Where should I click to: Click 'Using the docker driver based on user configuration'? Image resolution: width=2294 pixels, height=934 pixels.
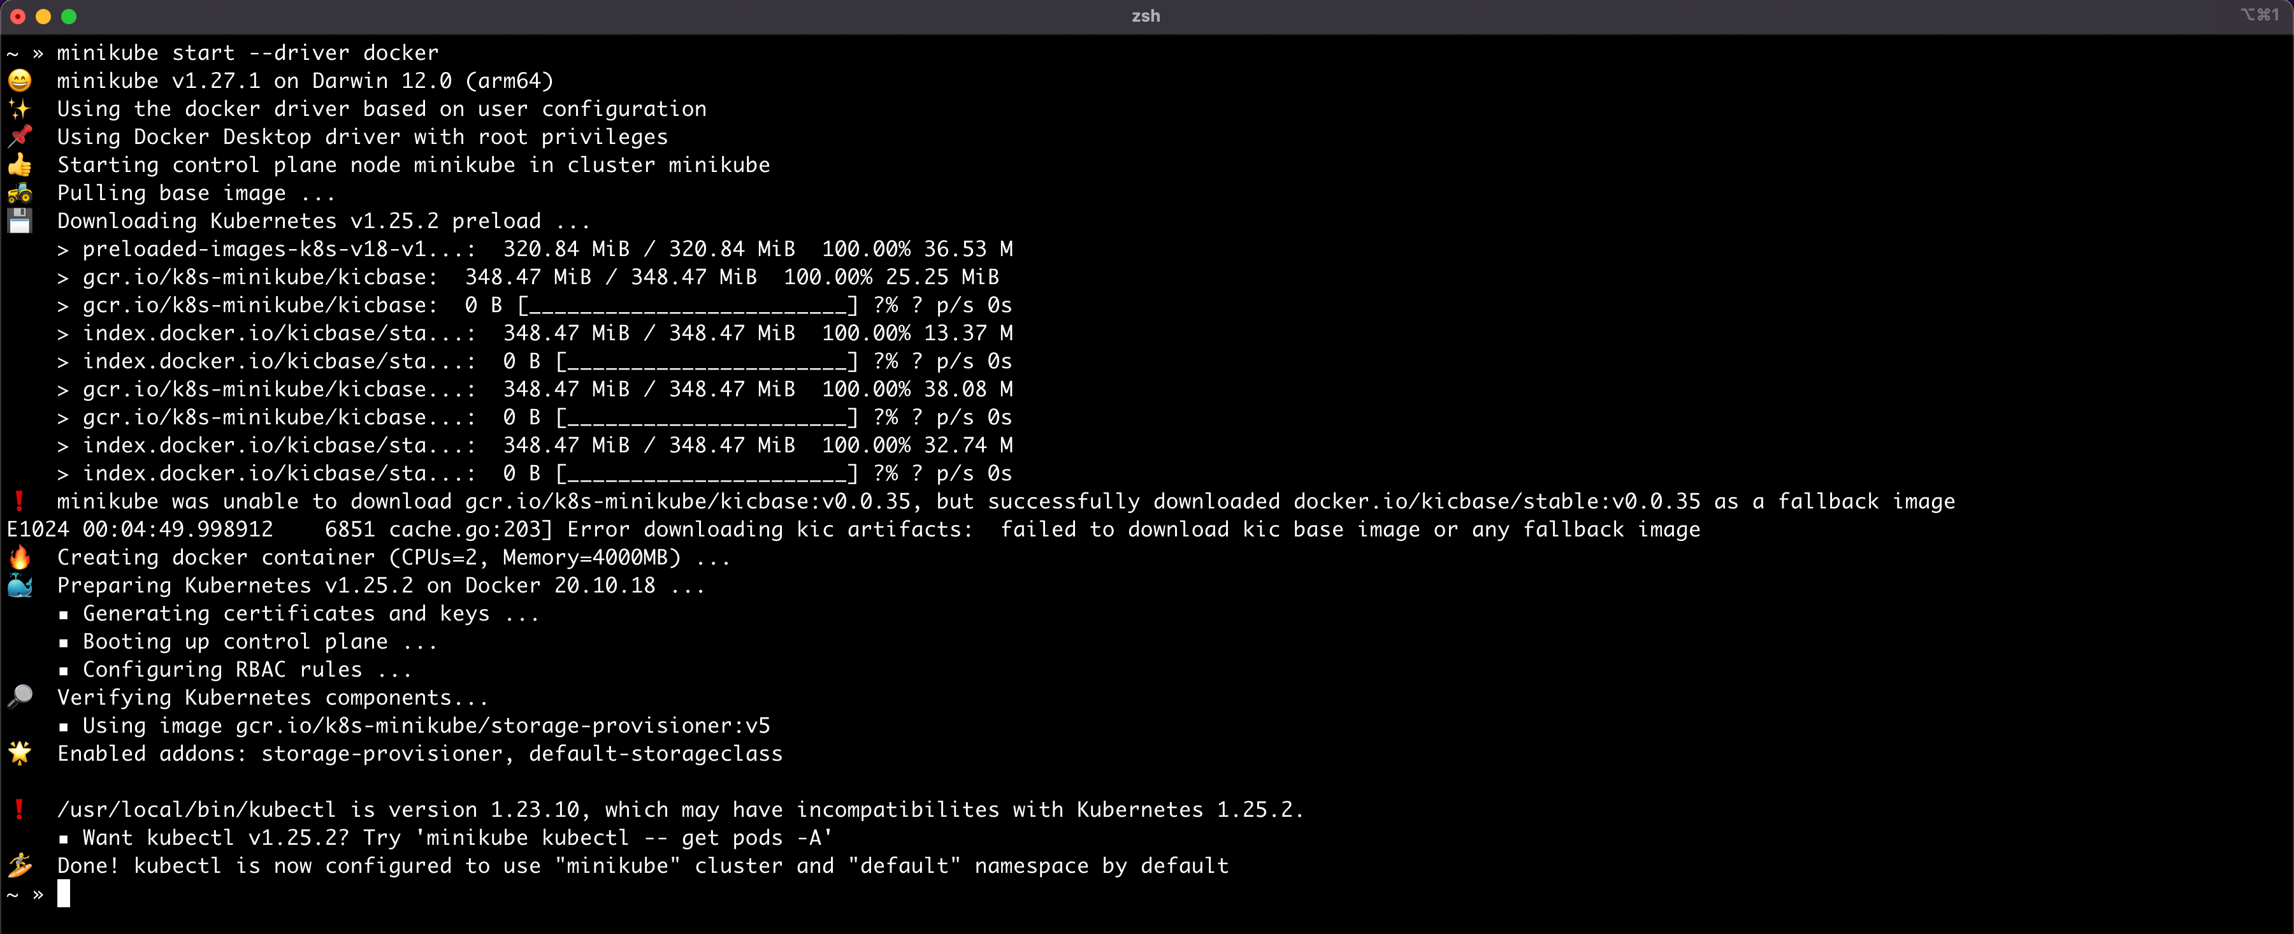coord(382,110)
